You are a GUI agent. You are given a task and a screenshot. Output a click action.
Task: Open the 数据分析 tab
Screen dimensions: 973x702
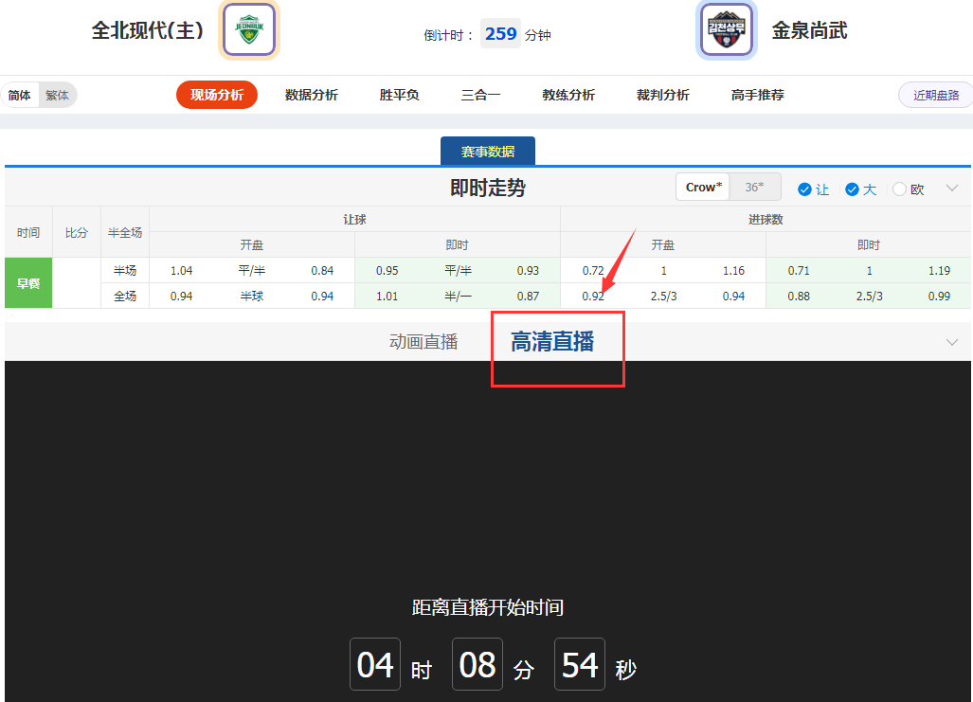point(312,95)
